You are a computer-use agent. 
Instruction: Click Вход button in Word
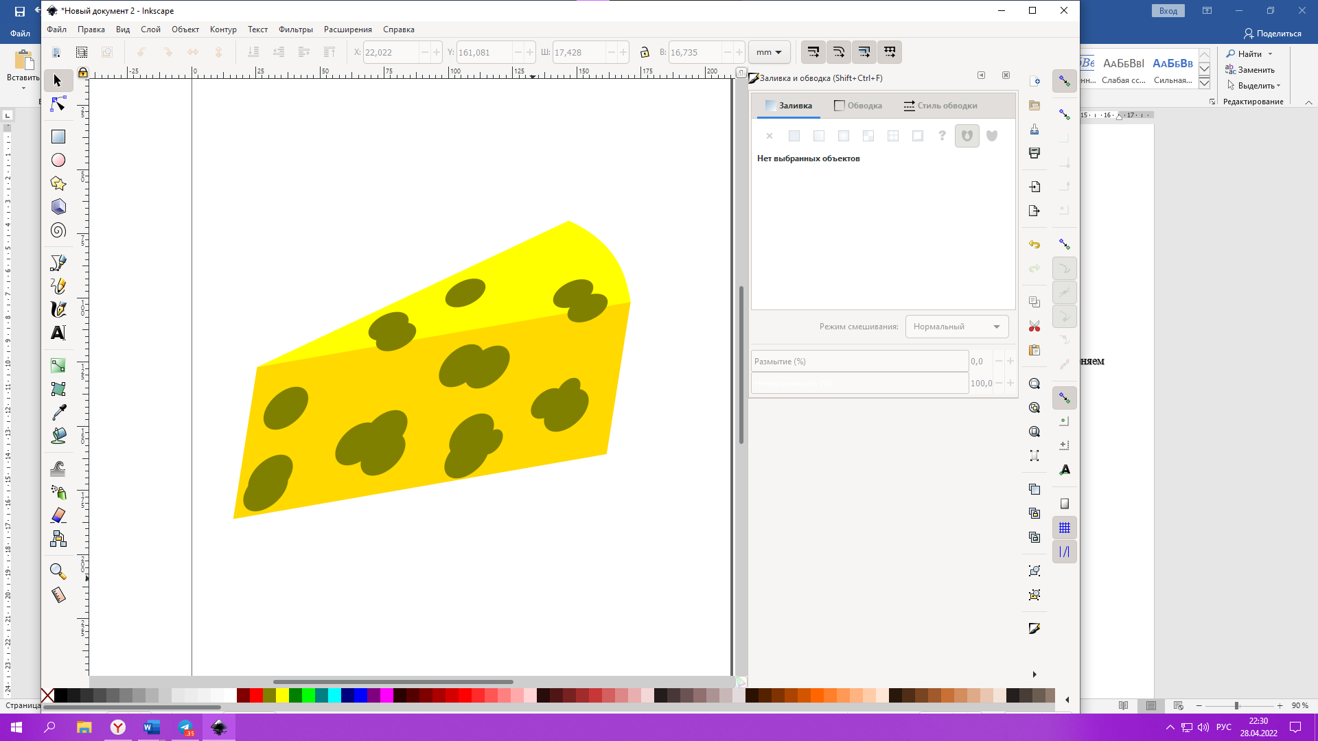click(x=1168, y=11)
